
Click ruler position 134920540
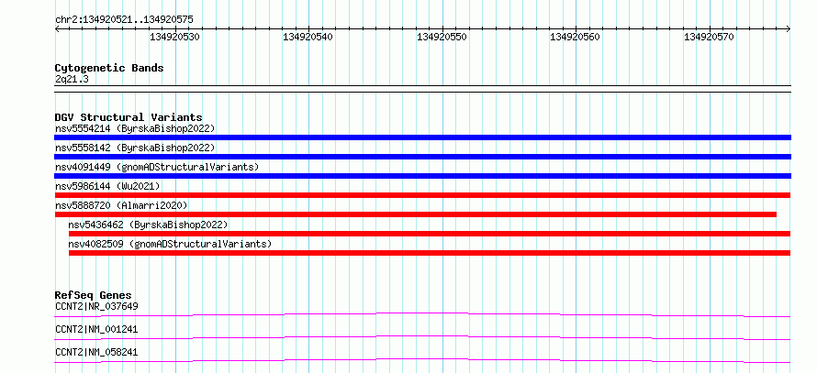(308, 37)
